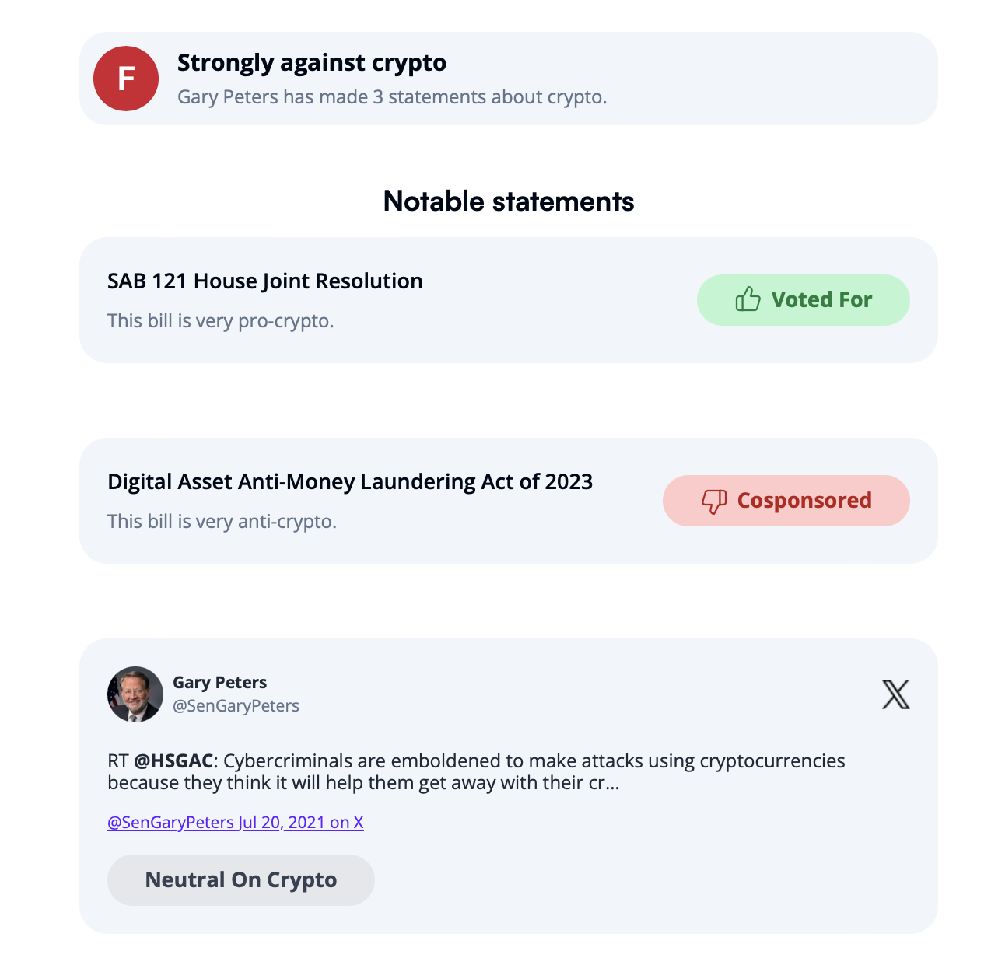Viewport: 1005px width, 972px height.
Task: Click the thumbs-up icon on Voted For
Action: point(748,299)
